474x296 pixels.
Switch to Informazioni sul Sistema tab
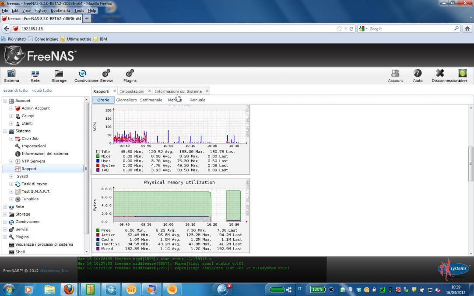pos(179,91)
